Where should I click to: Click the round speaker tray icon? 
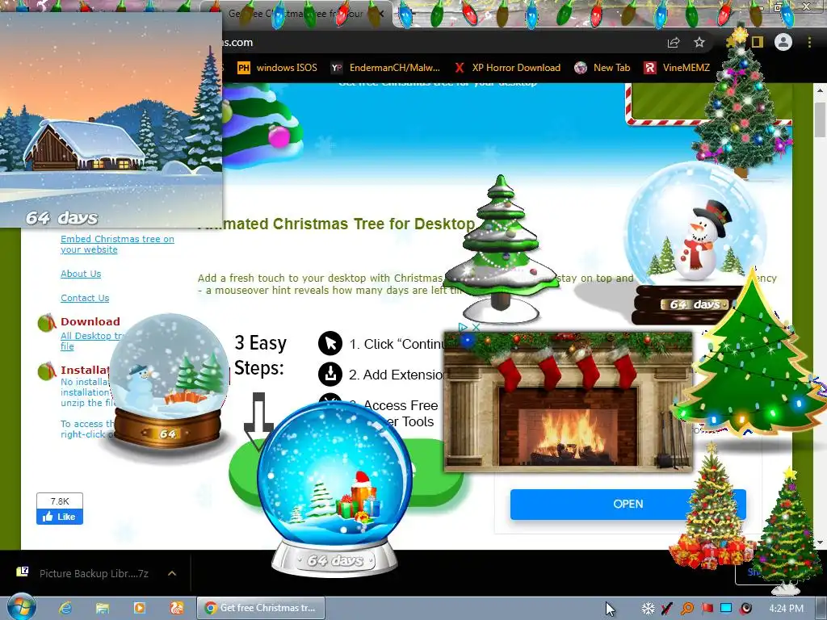pyautogui.click(x=745, y=609)
